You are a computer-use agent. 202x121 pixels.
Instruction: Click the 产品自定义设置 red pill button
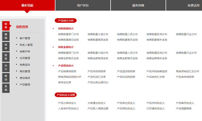coord(66,94)
